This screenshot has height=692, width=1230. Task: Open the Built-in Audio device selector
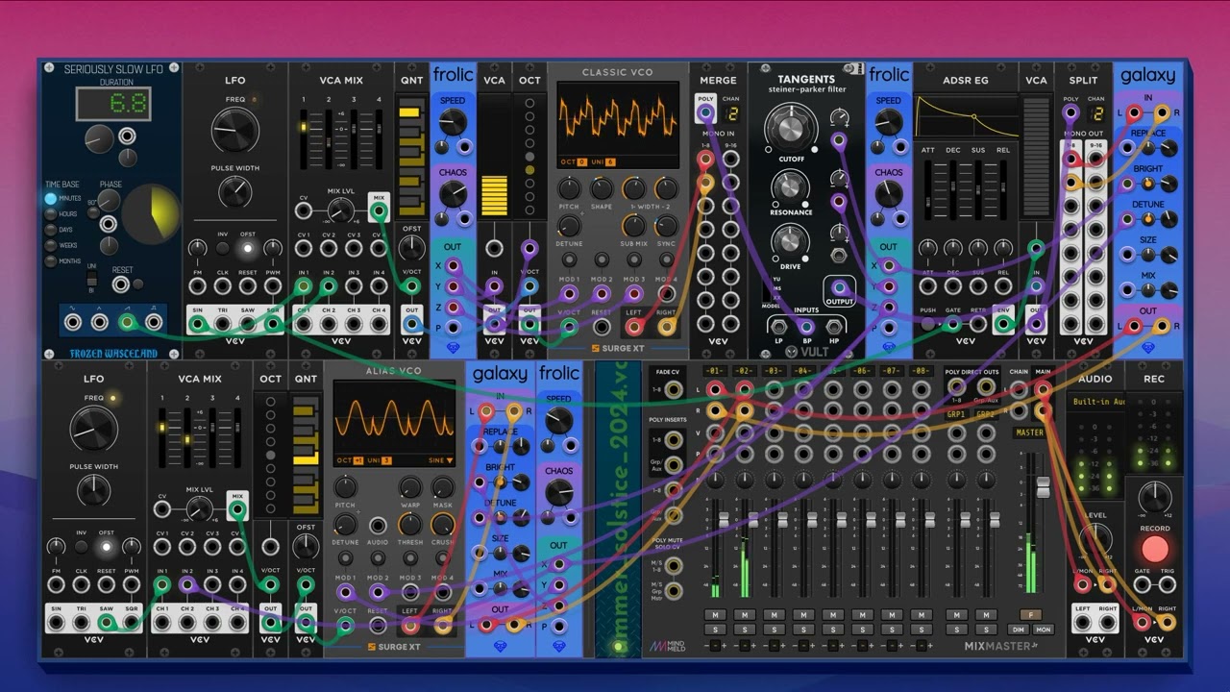(x=1095, y=401)
